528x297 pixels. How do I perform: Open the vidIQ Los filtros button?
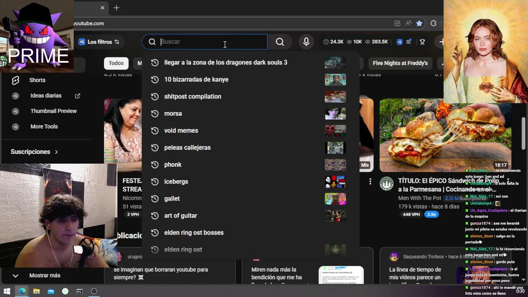coord(99,42)
